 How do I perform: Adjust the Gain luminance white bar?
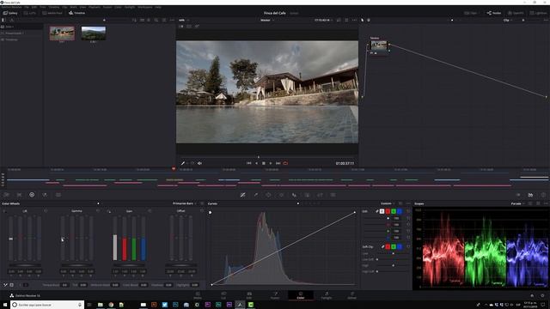click(115, 239)
